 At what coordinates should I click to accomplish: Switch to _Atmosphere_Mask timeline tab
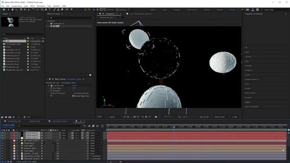(60, 122)
